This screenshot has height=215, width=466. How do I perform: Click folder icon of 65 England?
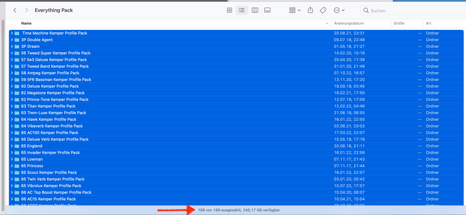17,146
